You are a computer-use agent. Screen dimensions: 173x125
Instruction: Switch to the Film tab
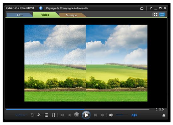tap(19, 15)
